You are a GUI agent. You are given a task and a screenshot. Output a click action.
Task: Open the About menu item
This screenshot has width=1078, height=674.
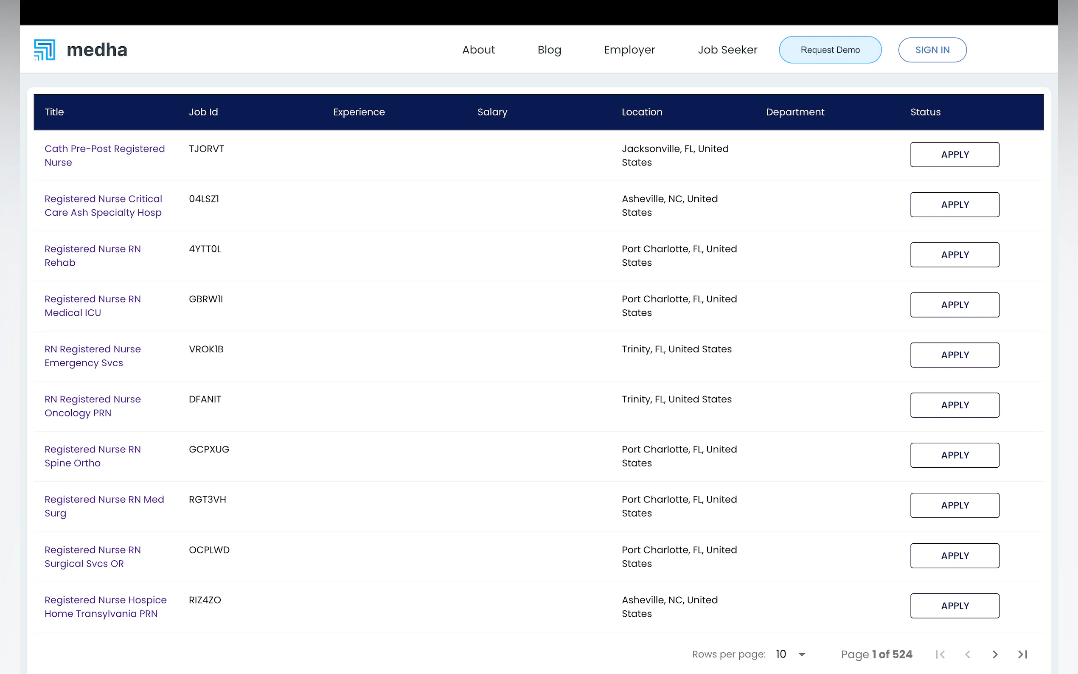click(x=478, y=50)
